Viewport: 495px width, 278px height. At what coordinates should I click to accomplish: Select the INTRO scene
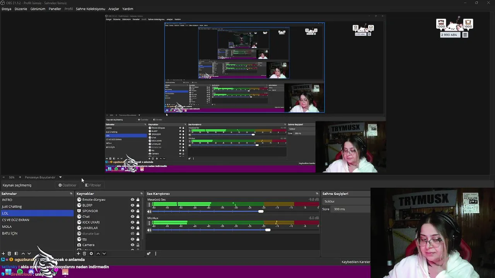tap(37, 200)
